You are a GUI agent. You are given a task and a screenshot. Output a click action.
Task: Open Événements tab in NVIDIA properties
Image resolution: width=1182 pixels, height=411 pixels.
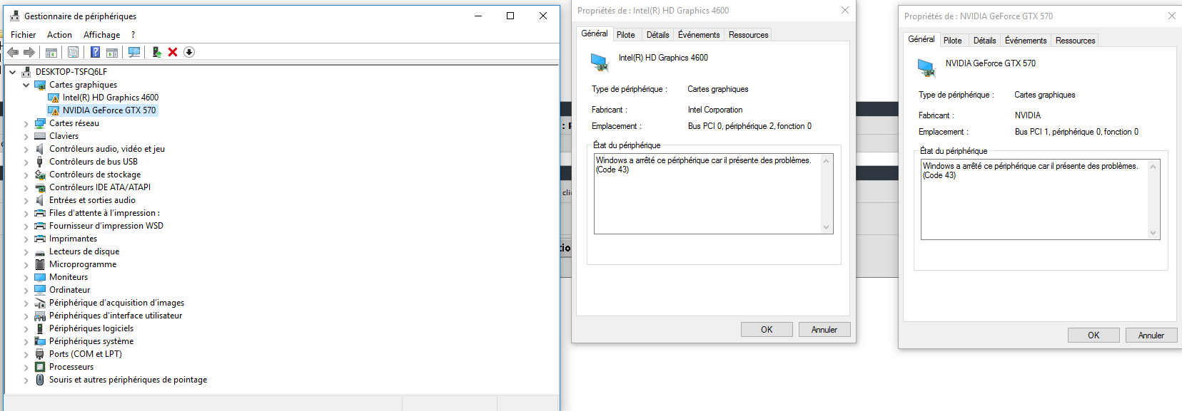coord(1026,41)
